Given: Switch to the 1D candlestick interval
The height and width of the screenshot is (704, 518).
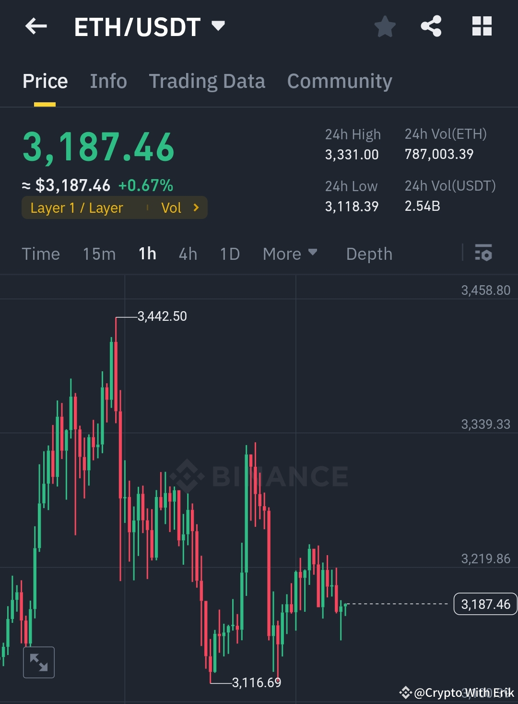Looking at the screenshot, I should 229,254.
